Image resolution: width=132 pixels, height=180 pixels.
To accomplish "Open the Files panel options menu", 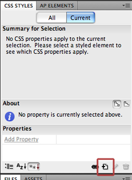I will [126, 178].
